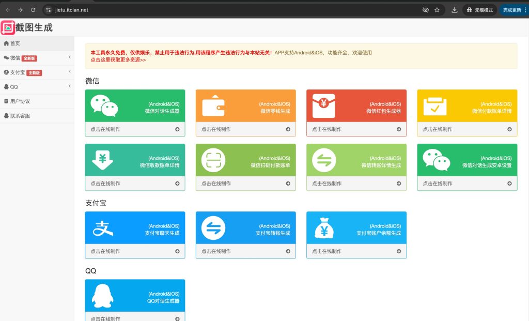Click the transfer arrows icon for 支付宝转账生成
This screenshot has height=321, width=529.
213,228
